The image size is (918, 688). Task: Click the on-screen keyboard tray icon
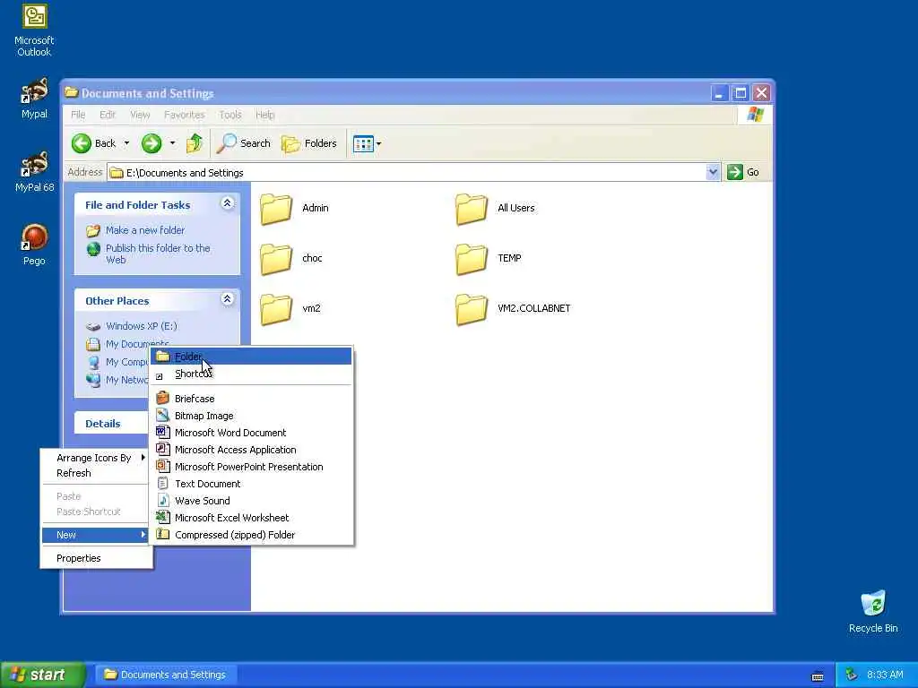(x=818, y=676)
